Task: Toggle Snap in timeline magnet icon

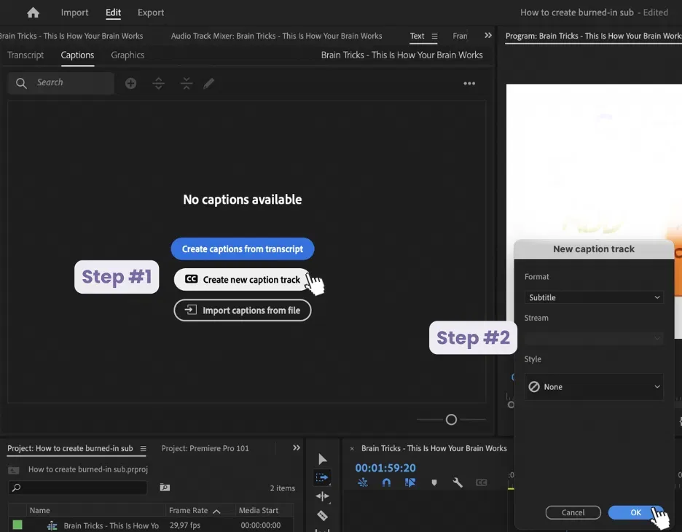Action: (386, 482)
